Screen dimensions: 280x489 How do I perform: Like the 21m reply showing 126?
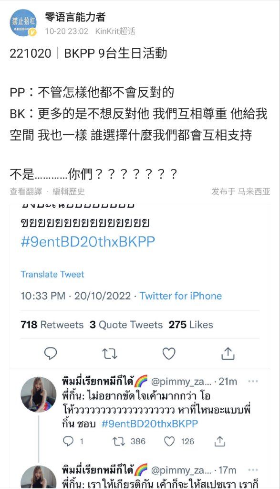(x=169, y=441)
